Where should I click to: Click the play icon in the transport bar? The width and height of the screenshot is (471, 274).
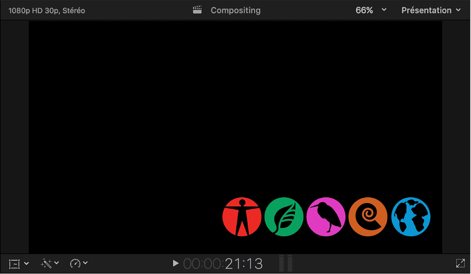(175, 263)
